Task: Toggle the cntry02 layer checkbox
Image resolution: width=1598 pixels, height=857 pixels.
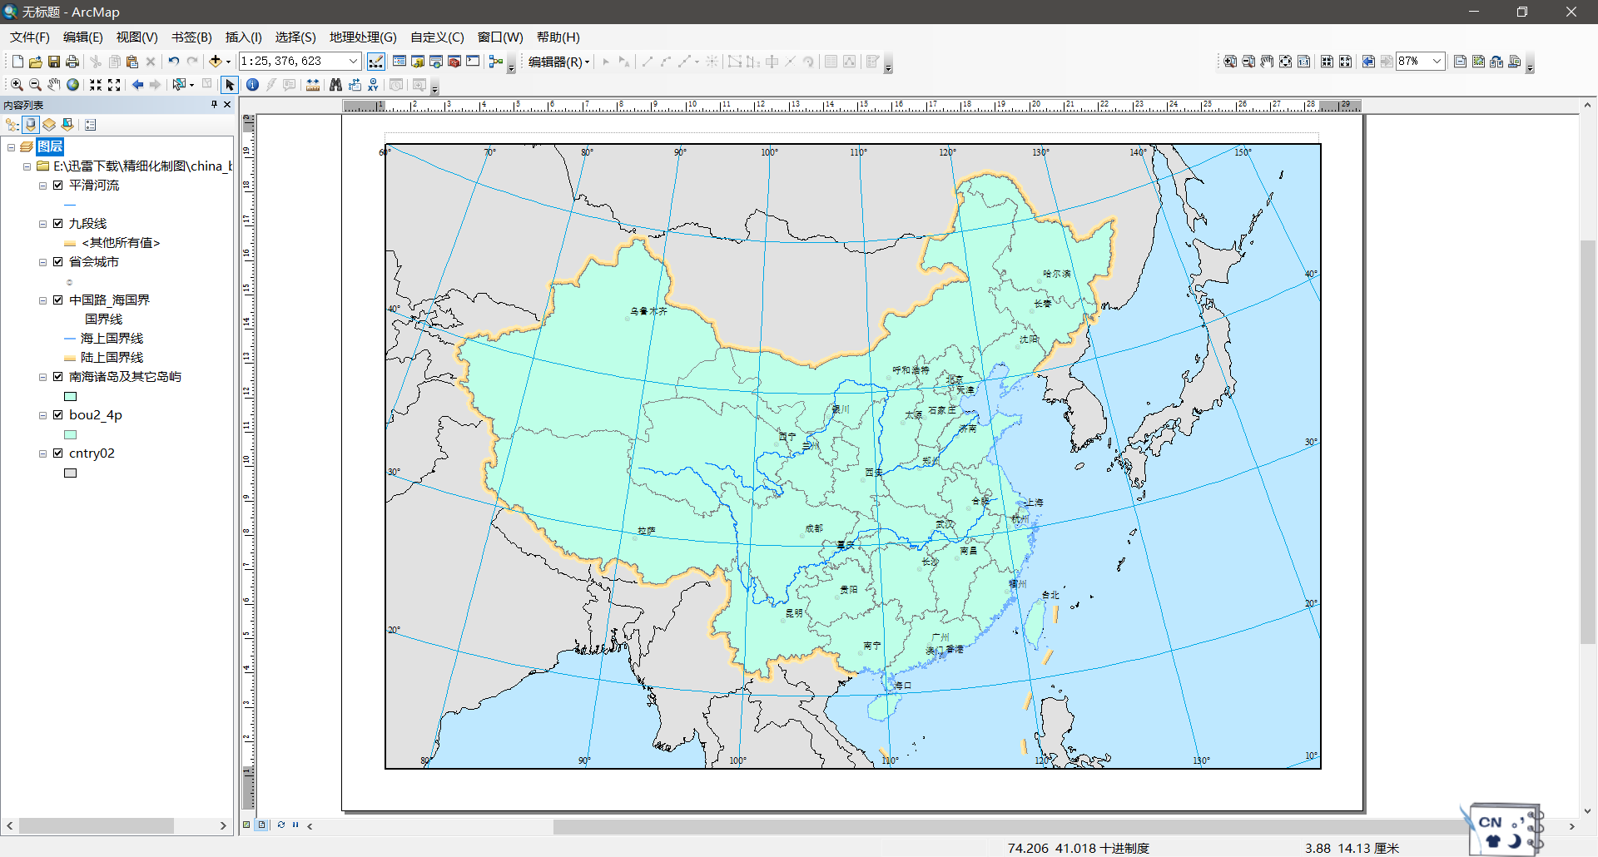Action: coord(58,453)
